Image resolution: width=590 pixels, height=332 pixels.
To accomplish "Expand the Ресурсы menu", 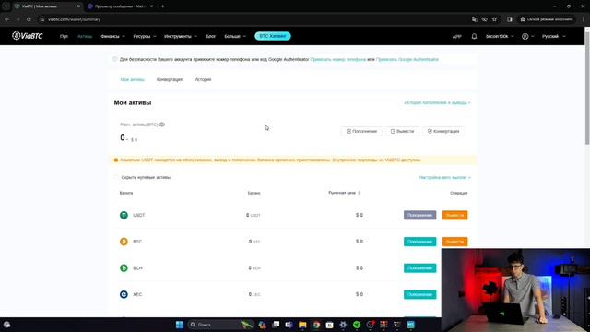I will (144, 37).
